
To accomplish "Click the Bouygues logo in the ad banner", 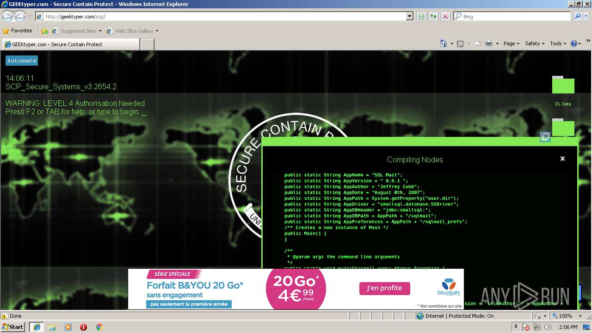I will pos(449,287).
